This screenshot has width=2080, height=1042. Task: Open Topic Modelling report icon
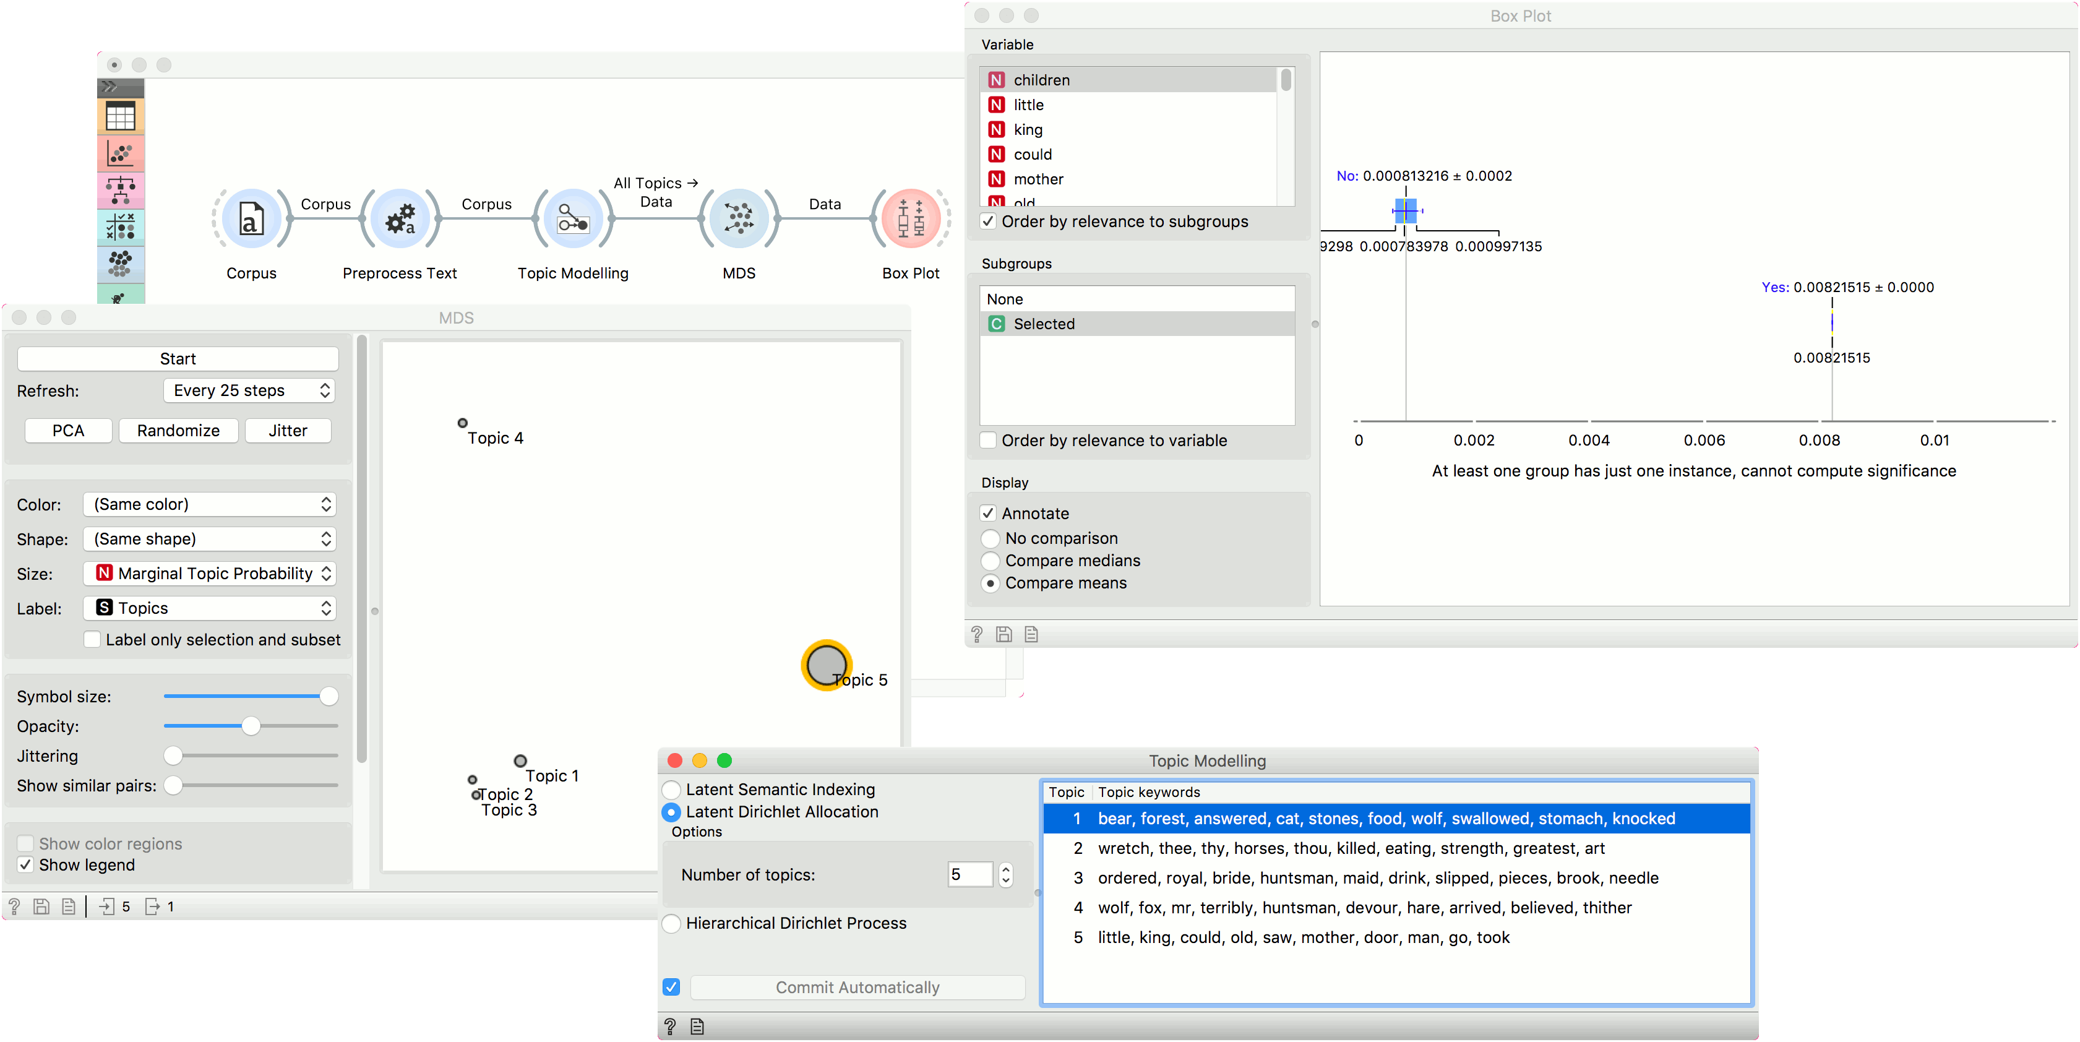[698, 1026]
